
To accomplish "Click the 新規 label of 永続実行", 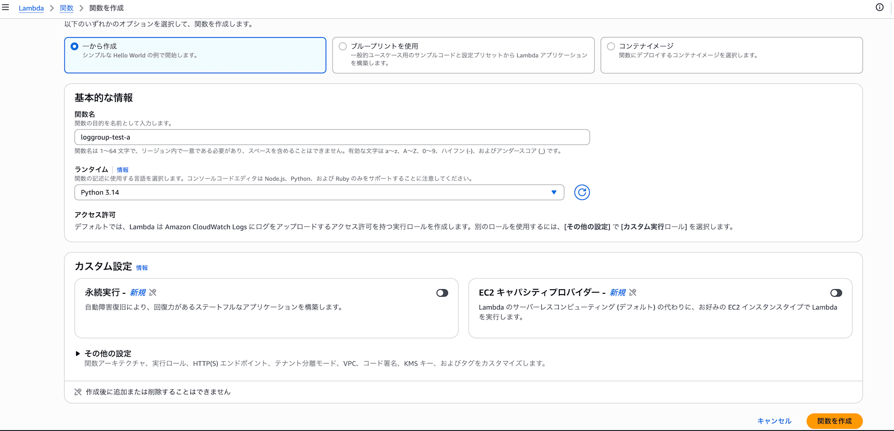I will (138, 292).
